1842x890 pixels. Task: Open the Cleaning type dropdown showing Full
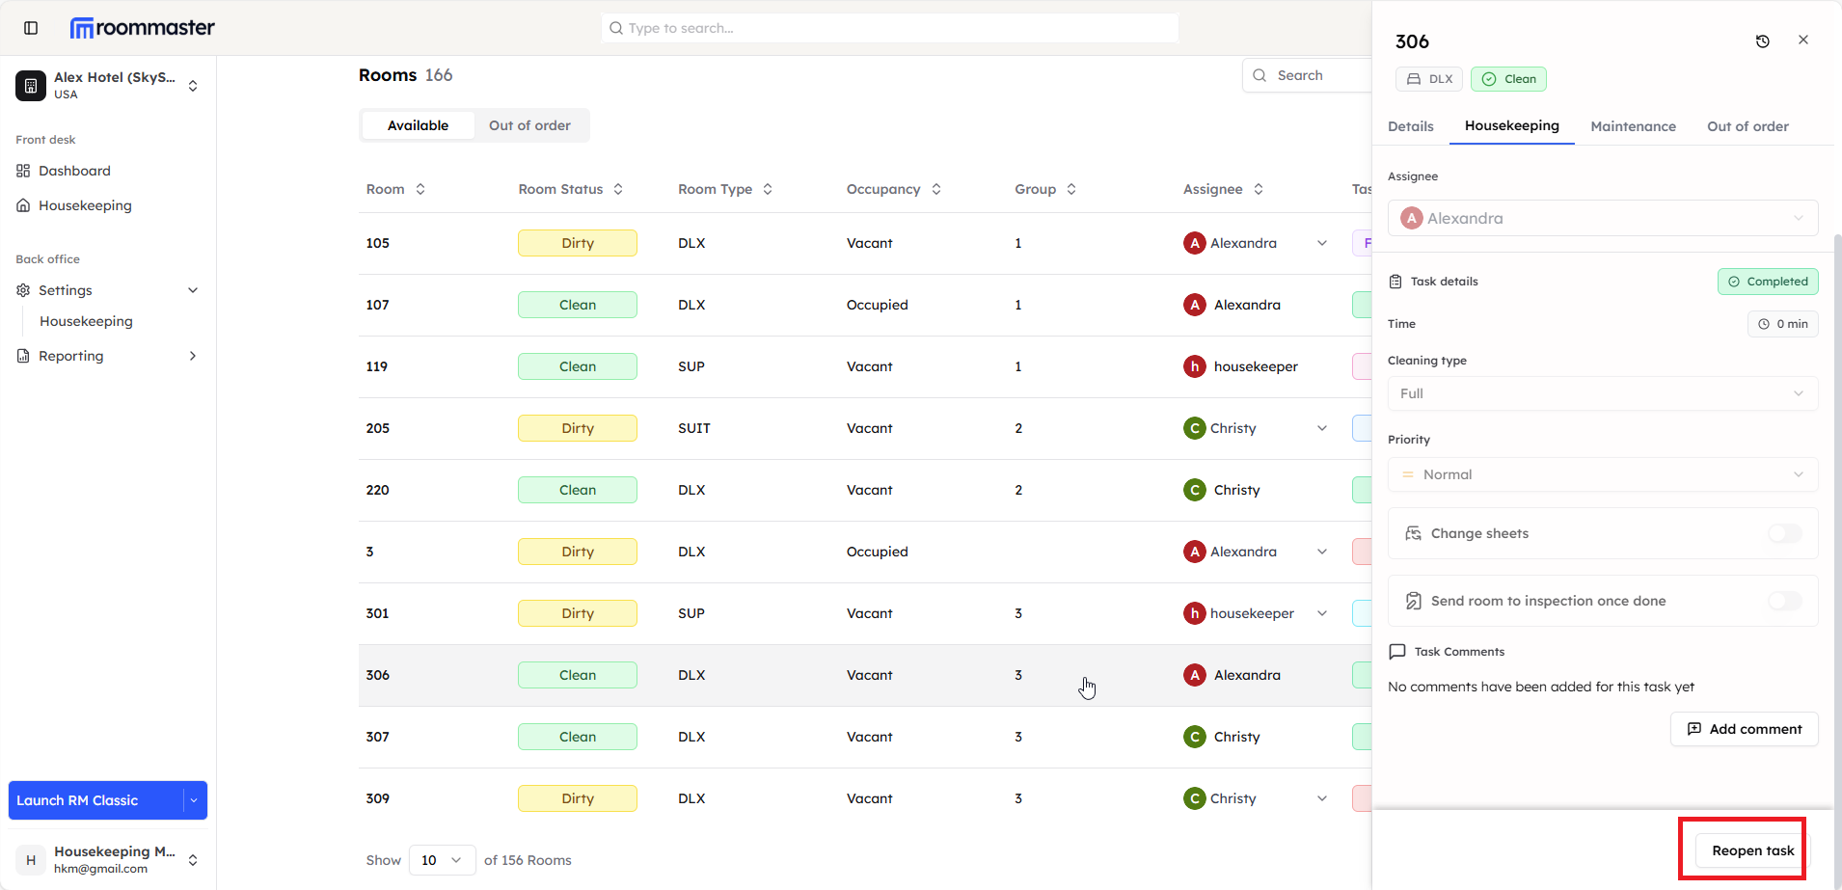1602,393
